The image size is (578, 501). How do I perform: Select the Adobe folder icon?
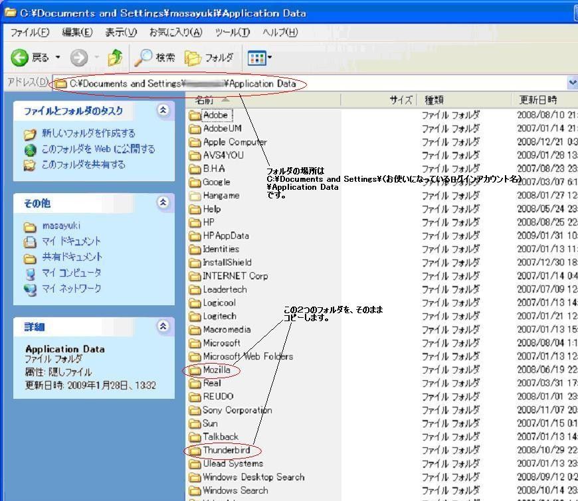[195, 115]
